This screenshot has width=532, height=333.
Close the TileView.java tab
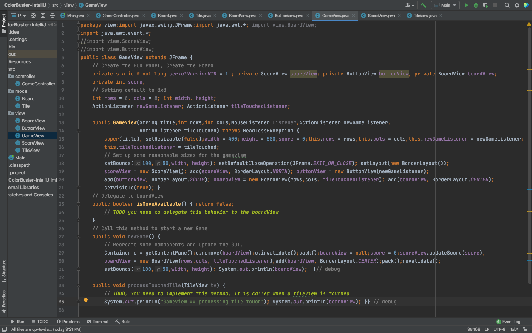[441, 16]
